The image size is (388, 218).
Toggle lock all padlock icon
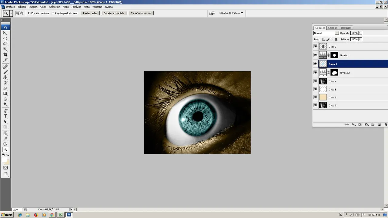pyautogui.click(x=336, y=39)
